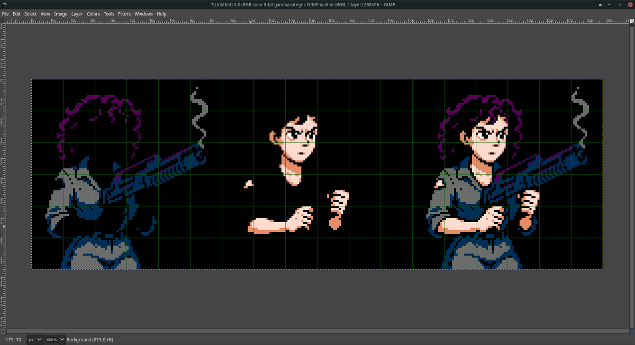Click the zoom-on-resize icon at top-right of canvas
Viewport: 635px width, 345px height.
pyautogui.click(x=632, y=20)
